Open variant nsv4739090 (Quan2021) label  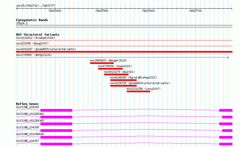pyautogui.click(x=115, y=66)
